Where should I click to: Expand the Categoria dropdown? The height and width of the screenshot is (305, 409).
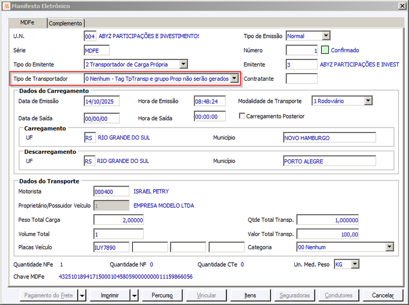pos(390,247)
